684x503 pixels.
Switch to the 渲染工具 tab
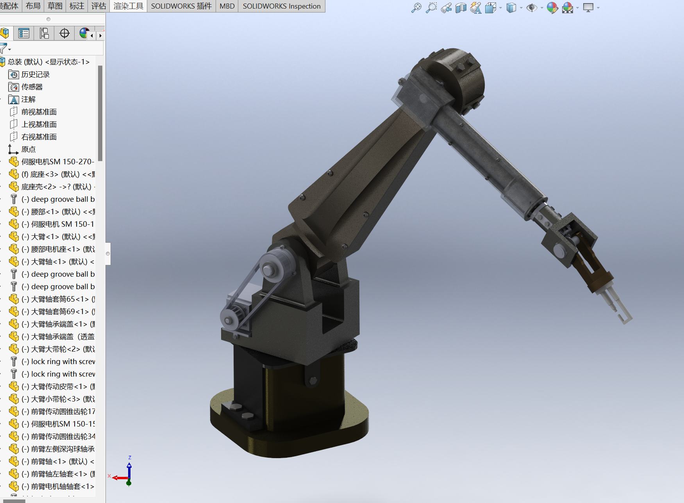point(128,6)
